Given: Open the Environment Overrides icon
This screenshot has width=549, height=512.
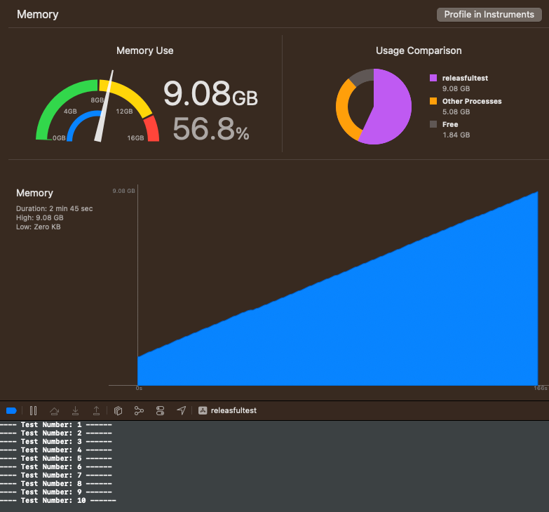Looking at the screenshot, I should point(160,410).
